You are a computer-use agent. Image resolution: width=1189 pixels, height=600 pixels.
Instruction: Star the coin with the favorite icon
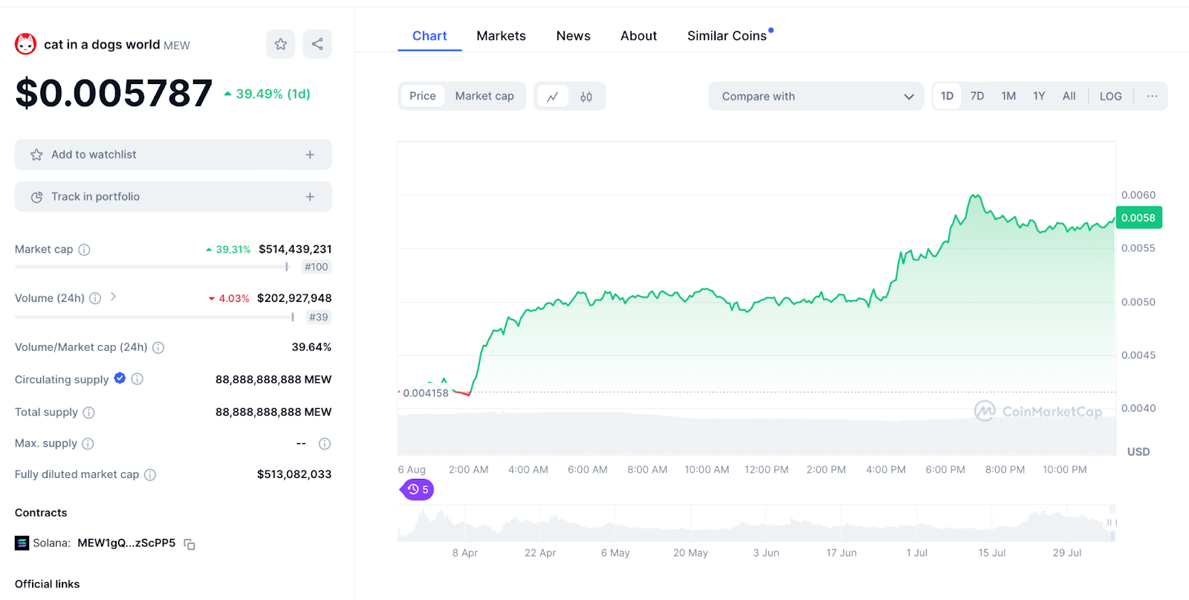281,44
